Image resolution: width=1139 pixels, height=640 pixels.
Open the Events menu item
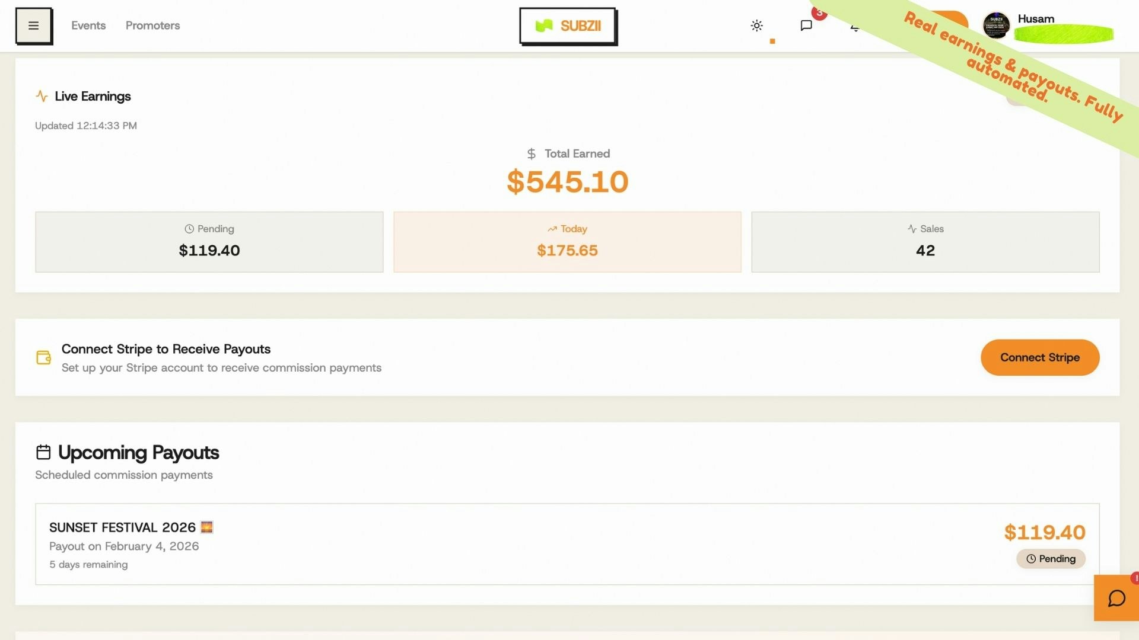[88, 25]
